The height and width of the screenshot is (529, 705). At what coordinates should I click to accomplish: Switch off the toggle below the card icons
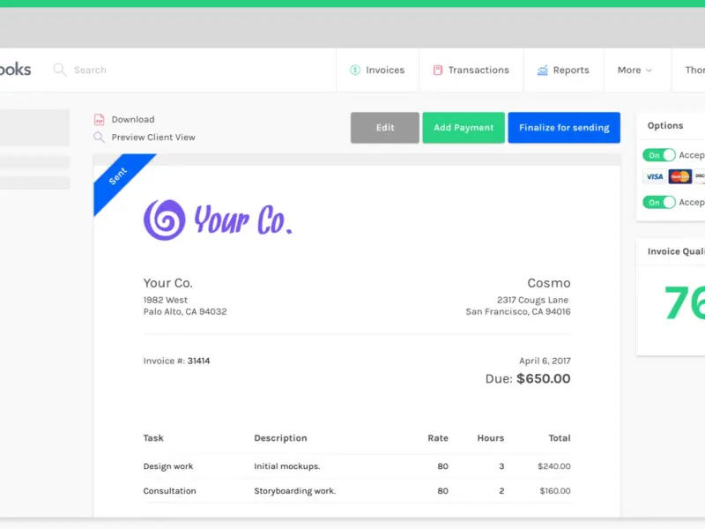click(x=659, y=202)
